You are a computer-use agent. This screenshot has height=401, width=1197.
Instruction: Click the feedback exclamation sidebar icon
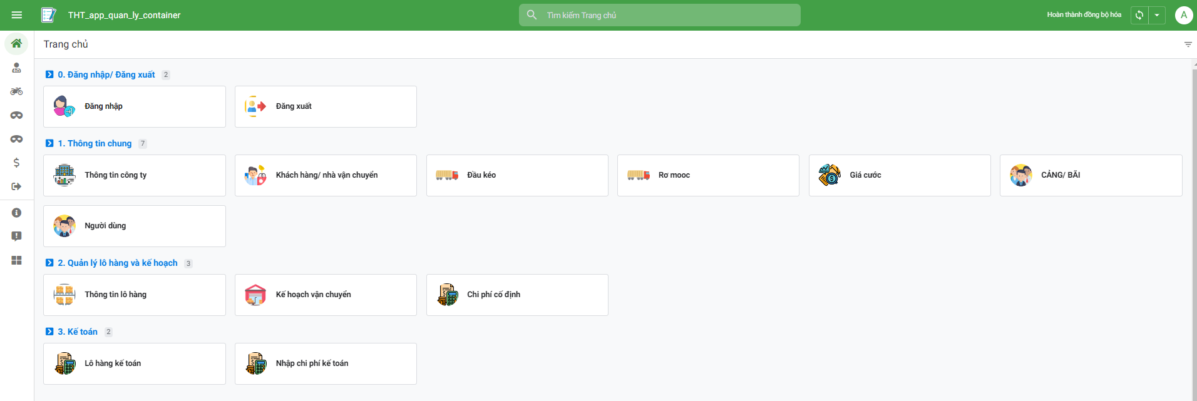17,236
